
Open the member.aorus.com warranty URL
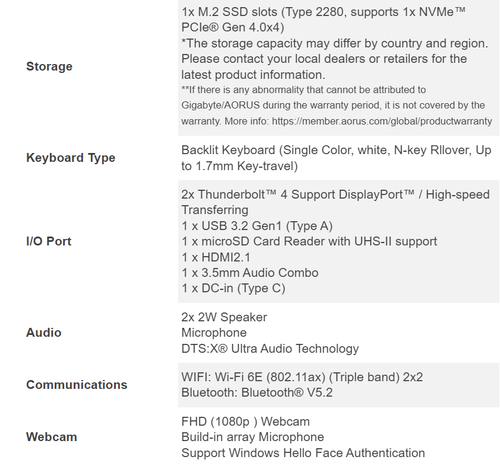pos(382,122)
